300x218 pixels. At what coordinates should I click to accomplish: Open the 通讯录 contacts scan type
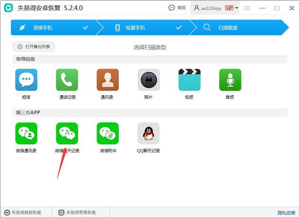(108, 80)
